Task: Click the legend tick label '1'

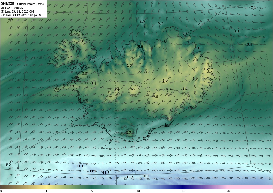Action: point(46,191)
